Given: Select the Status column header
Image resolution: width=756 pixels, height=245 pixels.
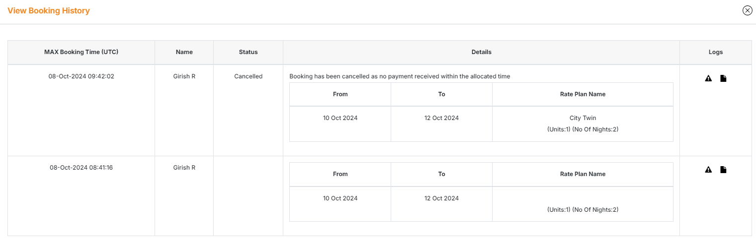Looking at the screenshot, I should 248,52.
